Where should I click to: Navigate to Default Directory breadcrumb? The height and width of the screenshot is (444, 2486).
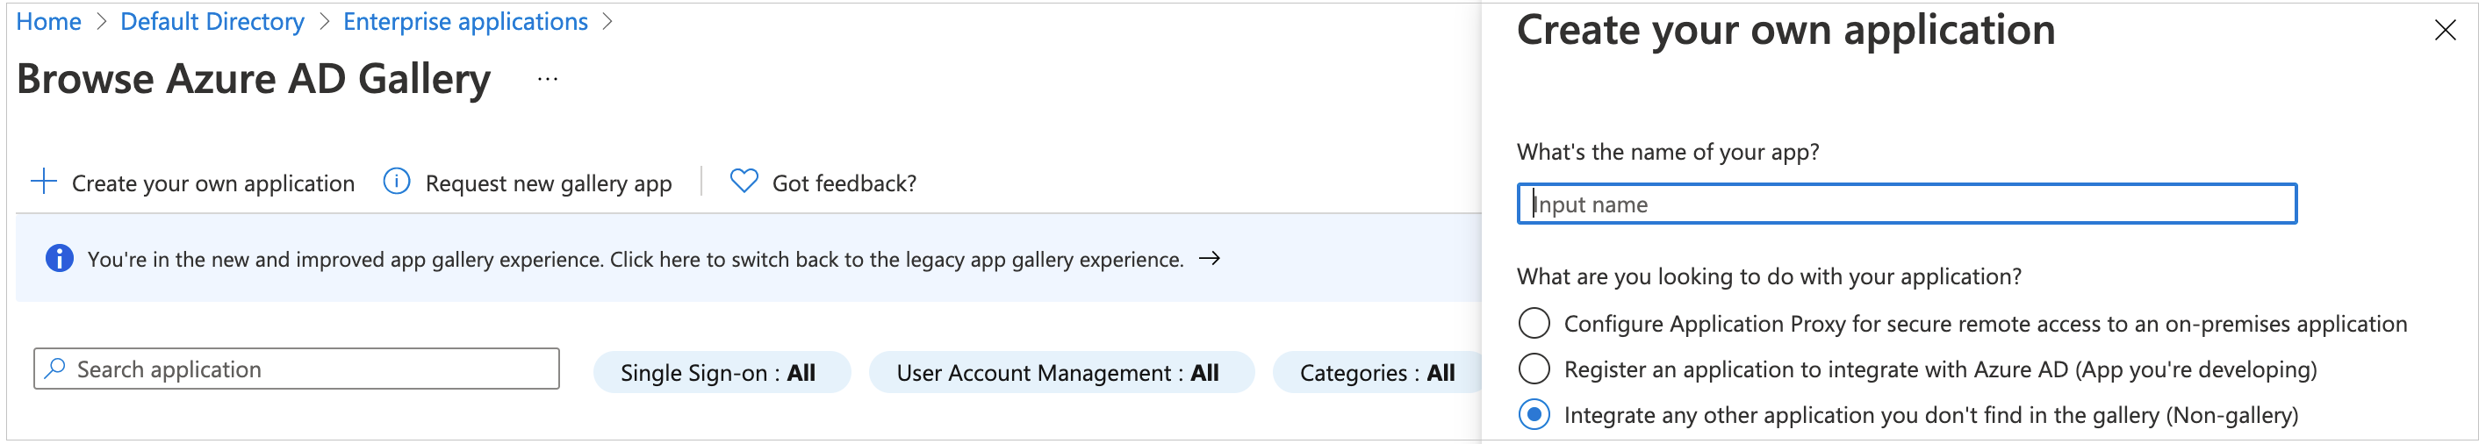coord(212,21)
